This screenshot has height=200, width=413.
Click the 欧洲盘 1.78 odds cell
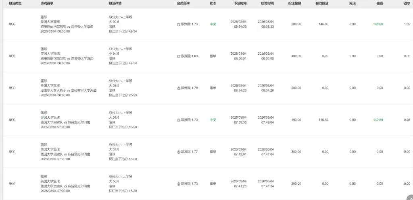pos(187,88)
